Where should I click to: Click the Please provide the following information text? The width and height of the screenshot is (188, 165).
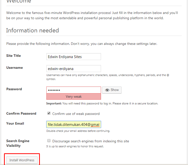pyautogui.click(x=82, y=44)
